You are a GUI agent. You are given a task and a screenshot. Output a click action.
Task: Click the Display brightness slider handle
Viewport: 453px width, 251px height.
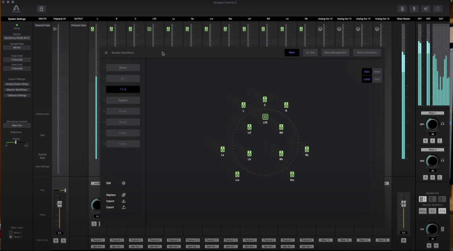pos(16,142)
